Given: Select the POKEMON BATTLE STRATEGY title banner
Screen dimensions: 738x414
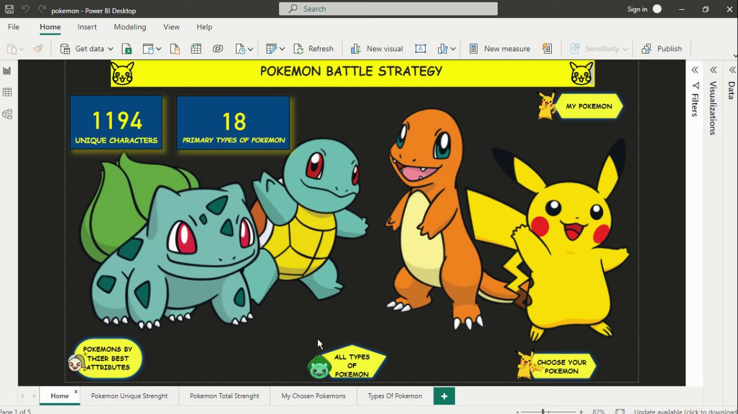Looking at the screenshot, I should point(352,73).
